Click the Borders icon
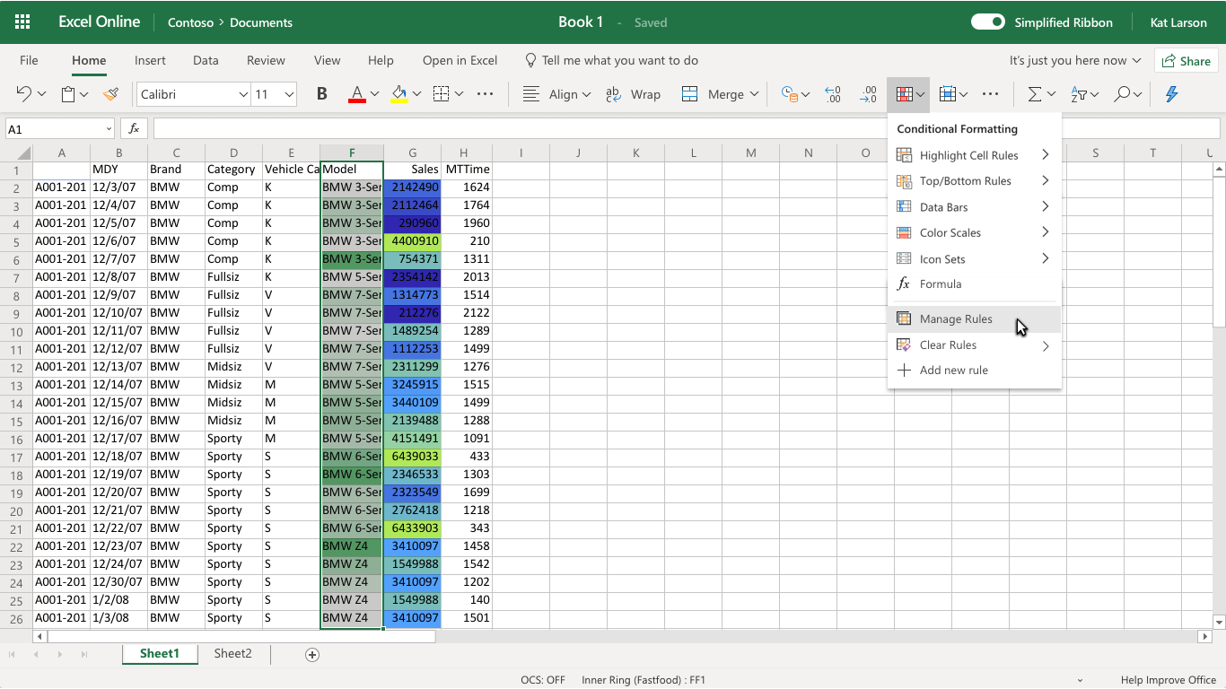This screenshot has height=689, width=1226. click(x=441, y=94)
